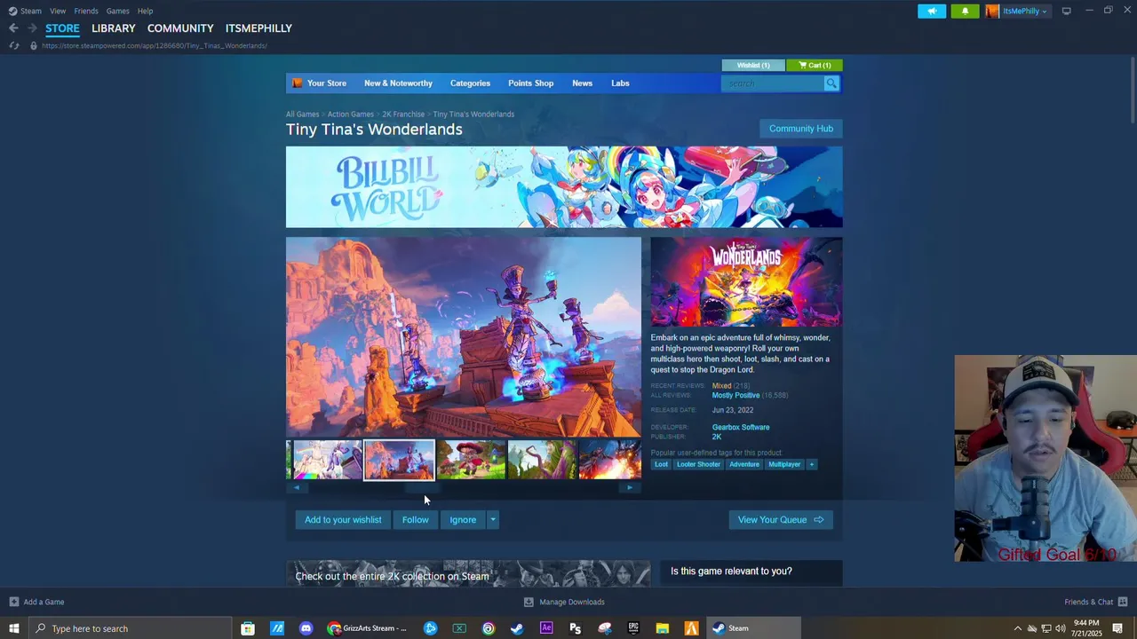Open the 2K publisher link
The image size is (1137, 639).
pos(717,437)
